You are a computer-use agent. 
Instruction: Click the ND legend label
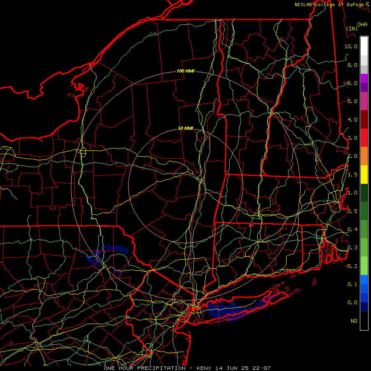pyautogui.click(x=354, y=321)
